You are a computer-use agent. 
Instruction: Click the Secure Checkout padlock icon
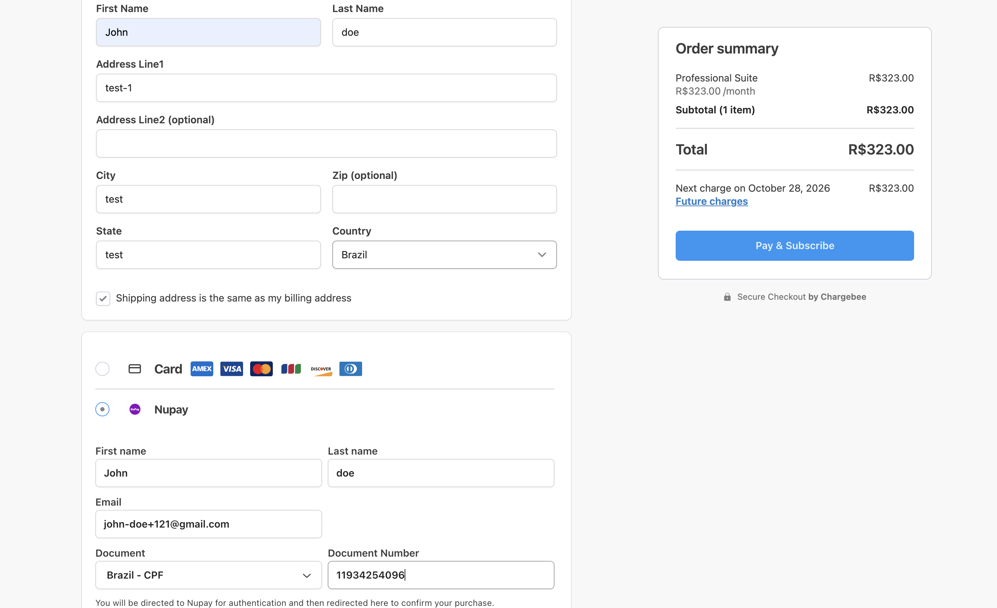click(727, 297)
